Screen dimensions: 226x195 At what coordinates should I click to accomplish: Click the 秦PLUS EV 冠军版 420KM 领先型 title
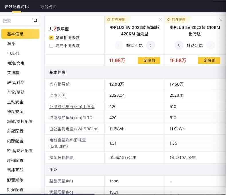135,31
